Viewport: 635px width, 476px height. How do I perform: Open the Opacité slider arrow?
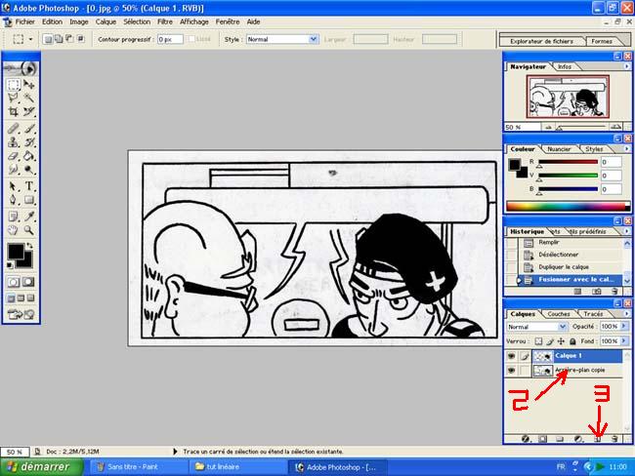point(624,326)
